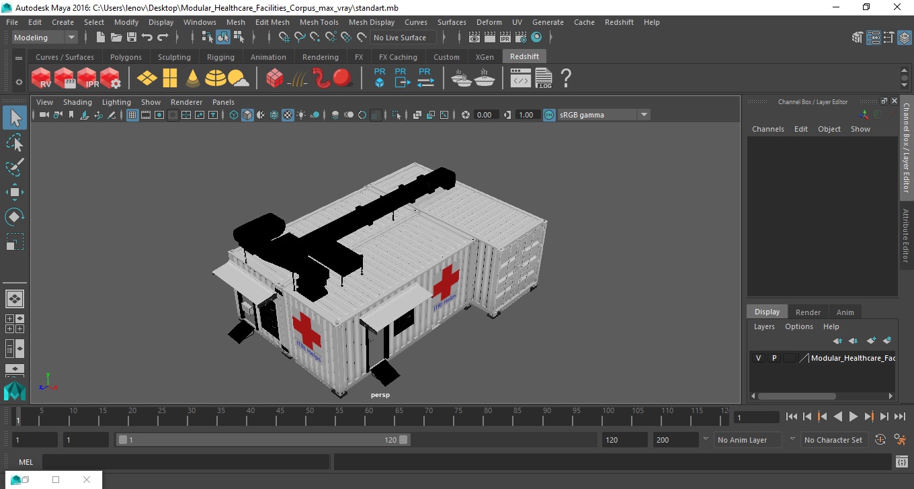
Task: Open the Modeling menu set dropdown
Action: [45, 38]
